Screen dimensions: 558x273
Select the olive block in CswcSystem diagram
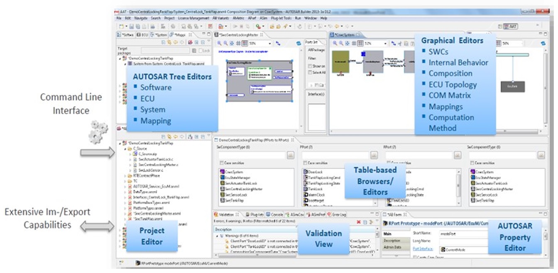coord(340,61)
